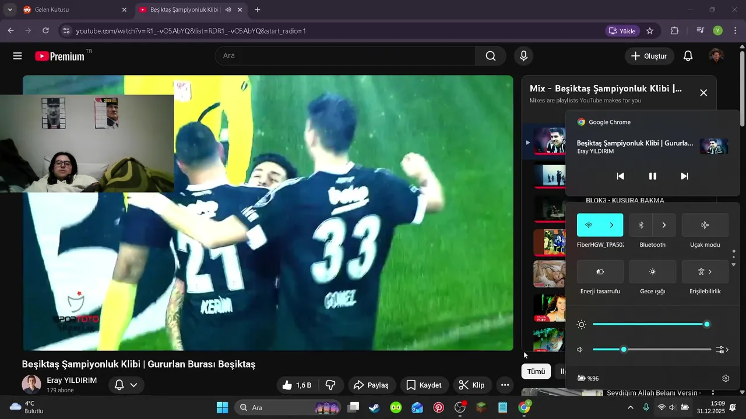Image resolution: width=746 pixels, height=419 pixels.
Task: Click the YouTube Ara search field
Action: (x=345, y=56)
